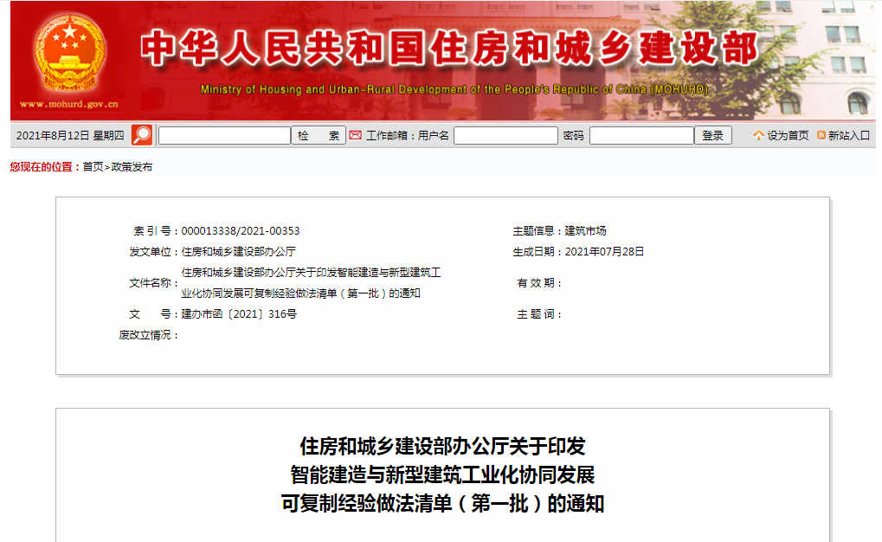Click the 设为首页 link
Screen dimensions: 882x542
[x=788, y=136]
